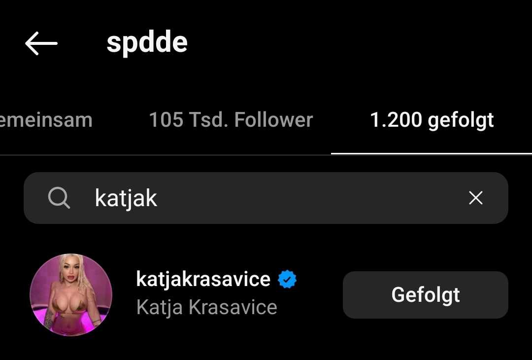Go back using the left arrow
This screenshot has height=360, width=532.
[41, 43]
